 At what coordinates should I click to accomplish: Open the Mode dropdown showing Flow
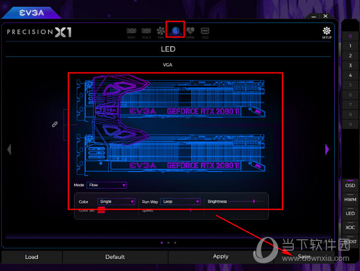tap(106, 185)
